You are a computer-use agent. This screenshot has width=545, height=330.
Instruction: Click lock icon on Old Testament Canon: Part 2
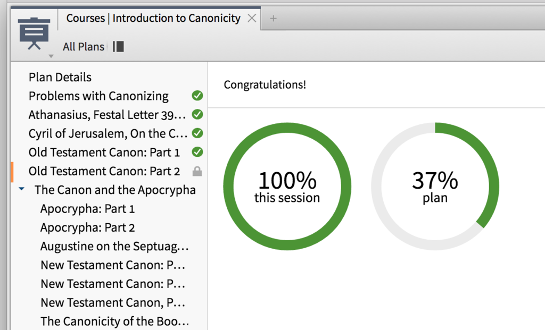[197, 171]
